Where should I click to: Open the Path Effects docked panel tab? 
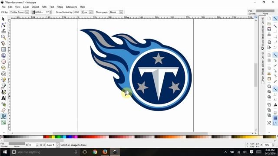(x=262, y=68)
